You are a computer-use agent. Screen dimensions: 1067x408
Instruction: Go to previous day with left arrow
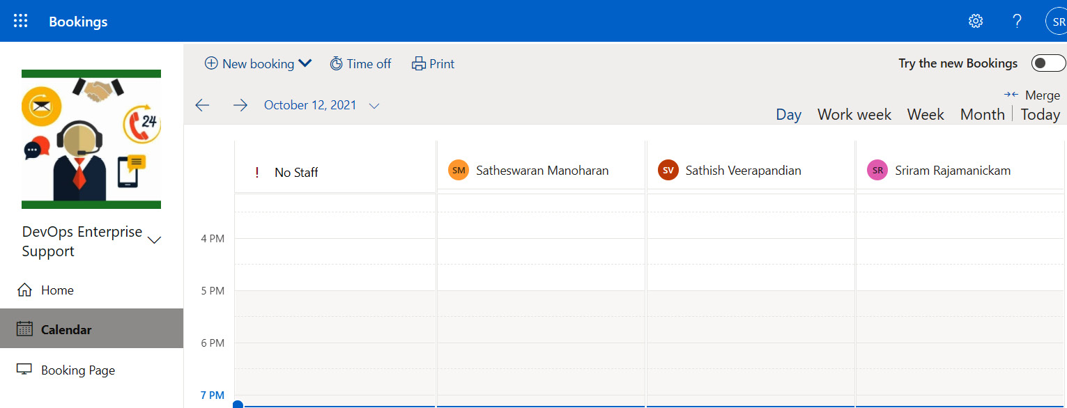(202, 105)
